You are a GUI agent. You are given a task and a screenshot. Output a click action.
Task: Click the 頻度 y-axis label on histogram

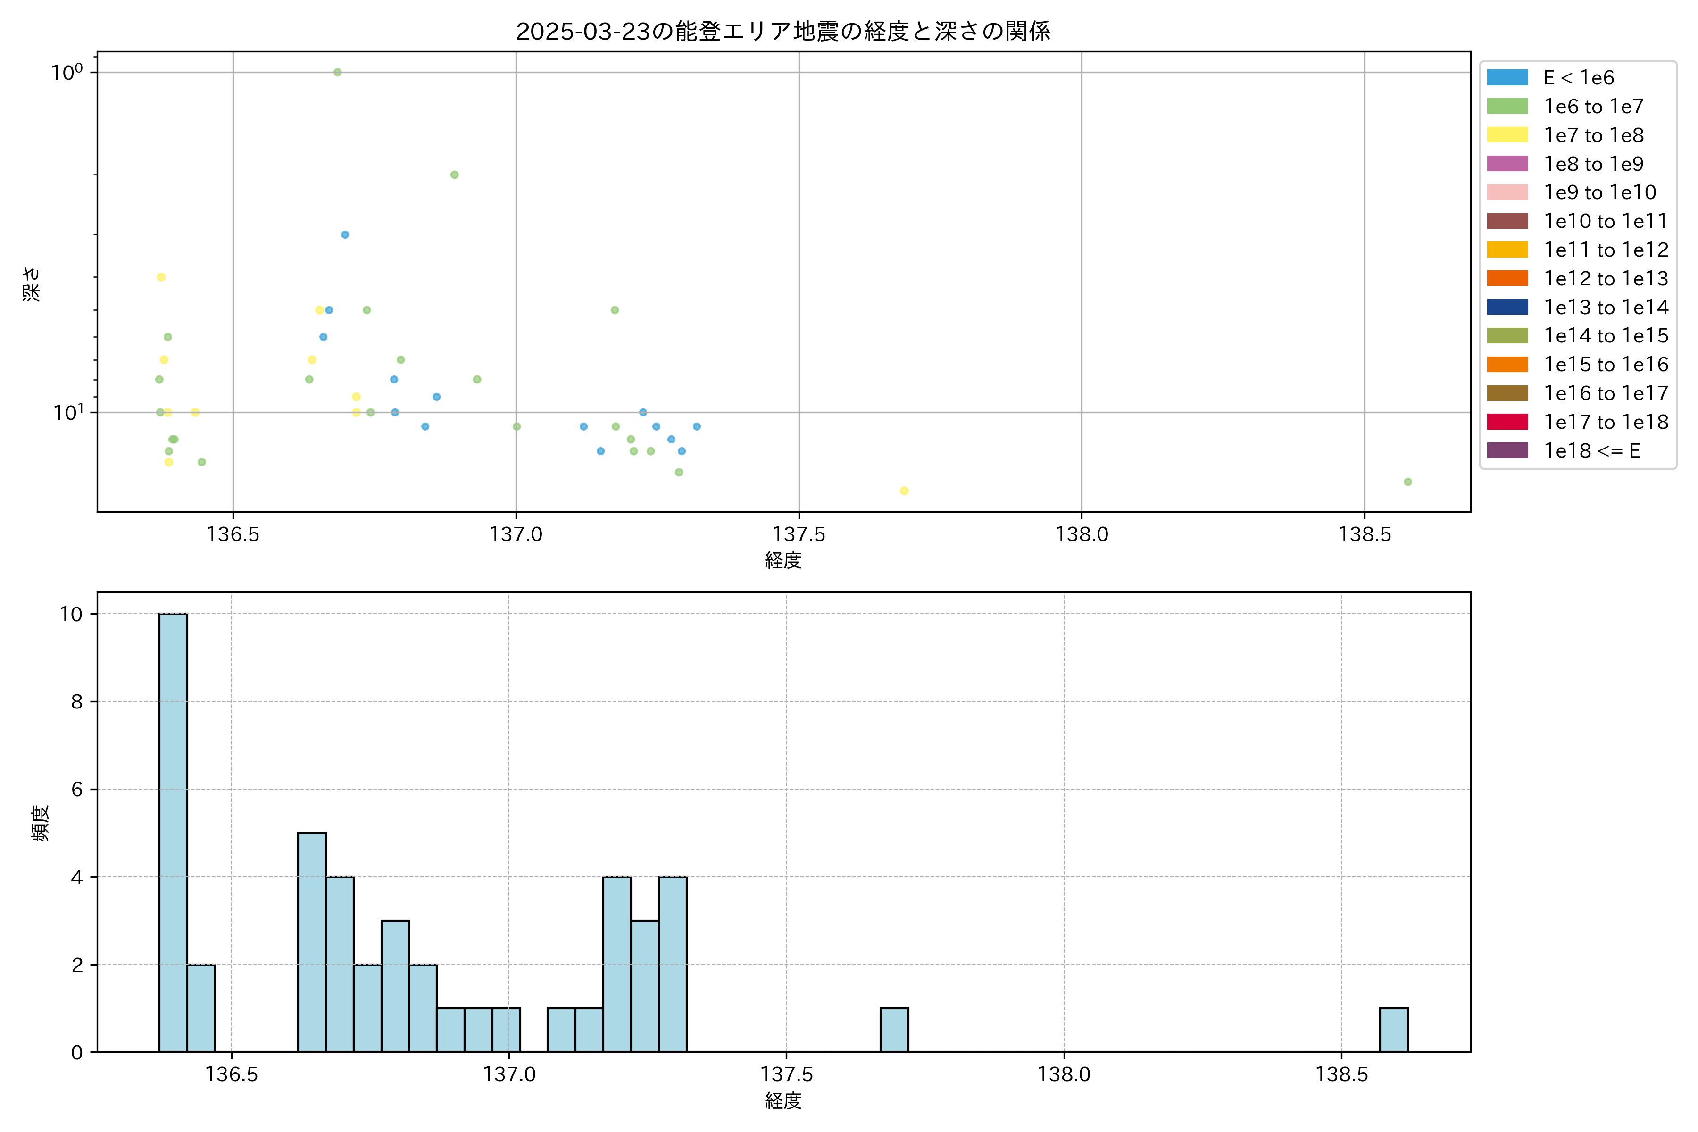pos(41,823)
